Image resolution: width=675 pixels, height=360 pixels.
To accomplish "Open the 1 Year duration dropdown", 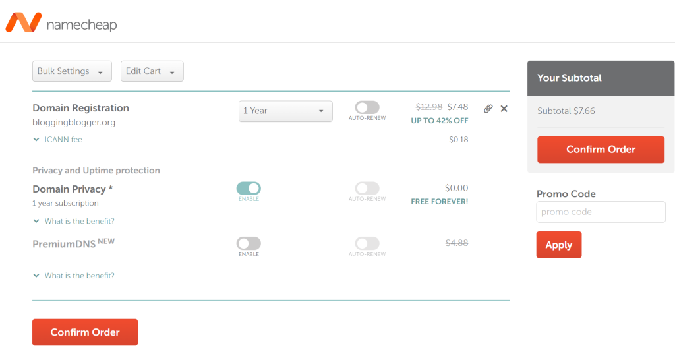I will pyautogui.click(x=285, y=111).
